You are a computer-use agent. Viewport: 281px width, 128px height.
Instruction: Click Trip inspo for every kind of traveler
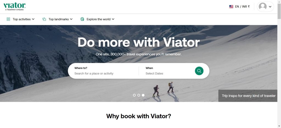pyautogui.click(x=249, y=96)
